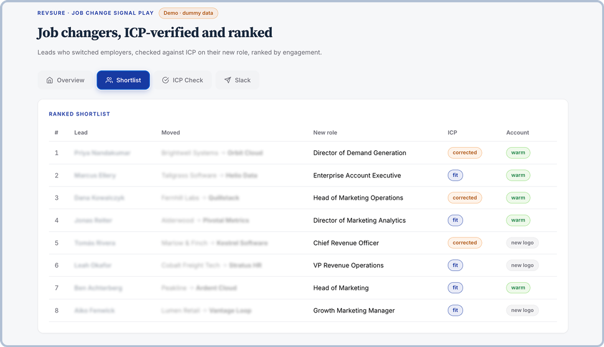Image resolution: width=604 pixels, height=347 pixels.
Task: Click the 'Demo · dummy data' badge
Action: pyautogui.click(x=189, y=13)
